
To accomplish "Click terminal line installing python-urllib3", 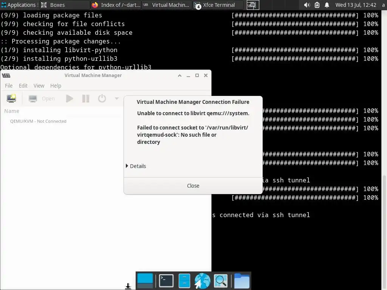I will tap(59, 59).
